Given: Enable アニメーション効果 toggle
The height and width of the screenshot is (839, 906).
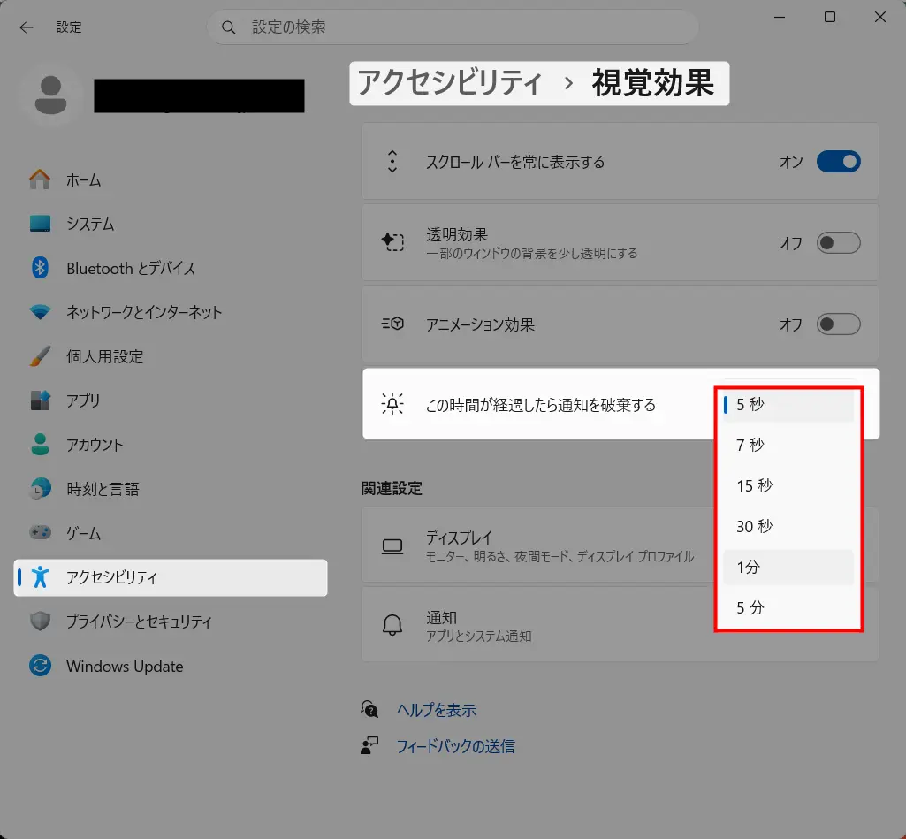Looking at the screenshot, I should point(839,324).
